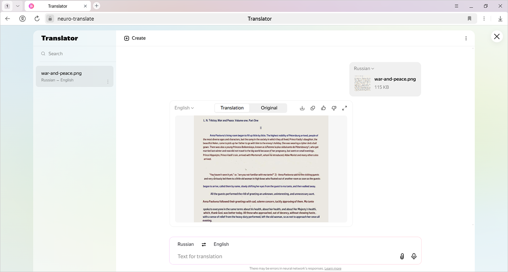Switch to the Original view

(269, 108)
